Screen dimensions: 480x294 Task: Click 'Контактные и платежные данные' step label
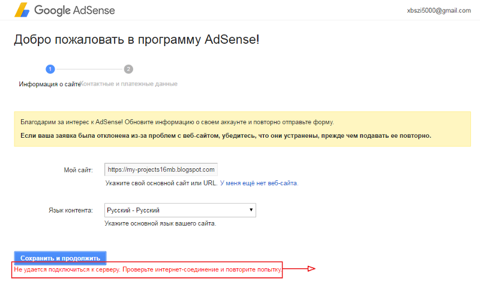[x=129, y=84]
